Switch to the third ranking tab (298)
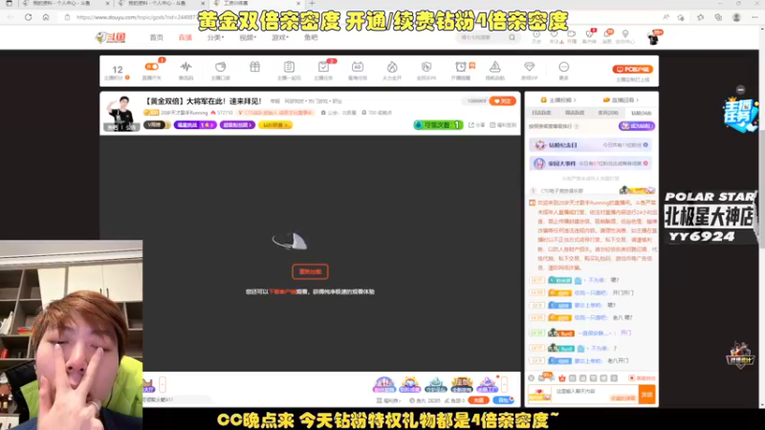Image resolution: width=765 pixels, height=430 pixels. click(x=608, y=113)
